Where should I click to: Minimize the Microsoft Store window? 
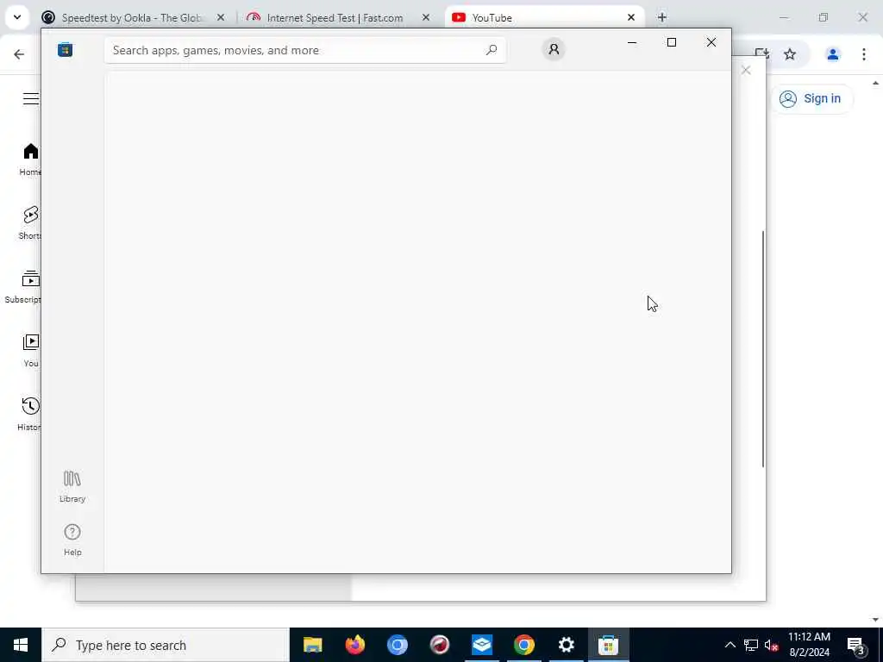click(632, 42)
